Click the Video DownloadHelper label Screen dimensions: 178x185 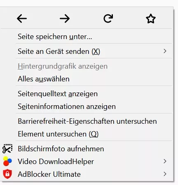click(x=56, y=162)
